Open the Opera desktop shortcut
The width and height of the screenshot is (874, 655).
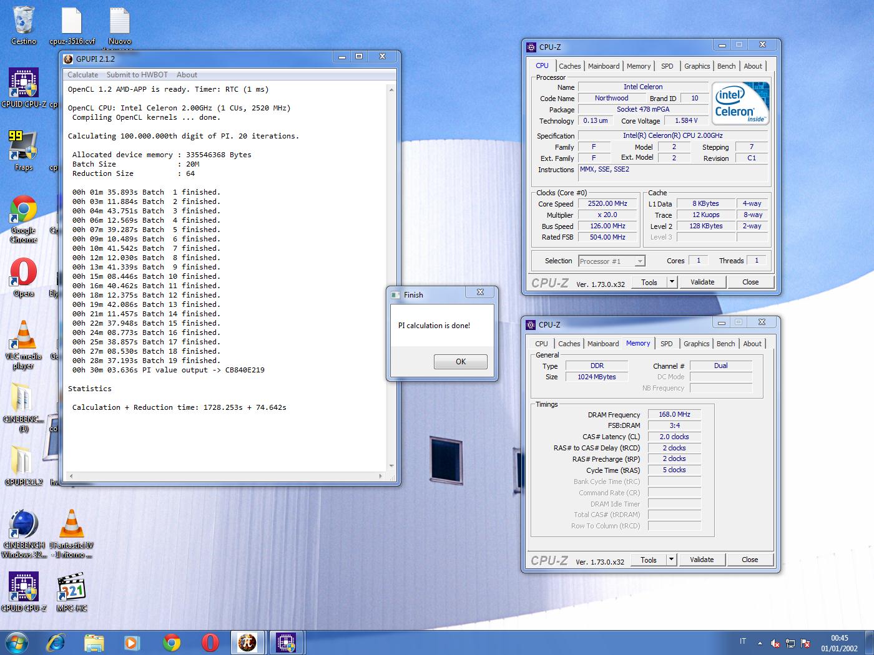pyautogui.click(x=24, y=278)
